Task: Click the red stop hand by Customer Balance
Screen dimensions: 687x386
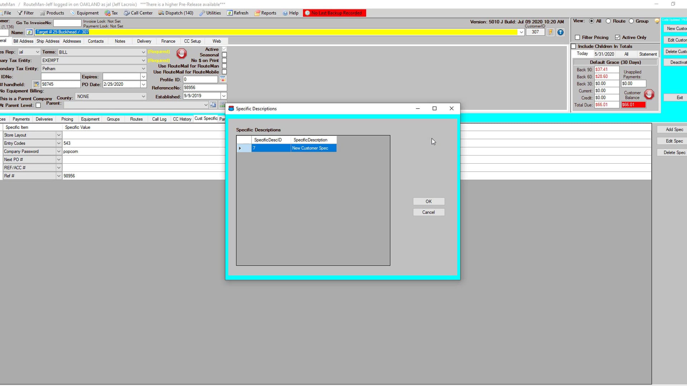Action: click(649, 94)
